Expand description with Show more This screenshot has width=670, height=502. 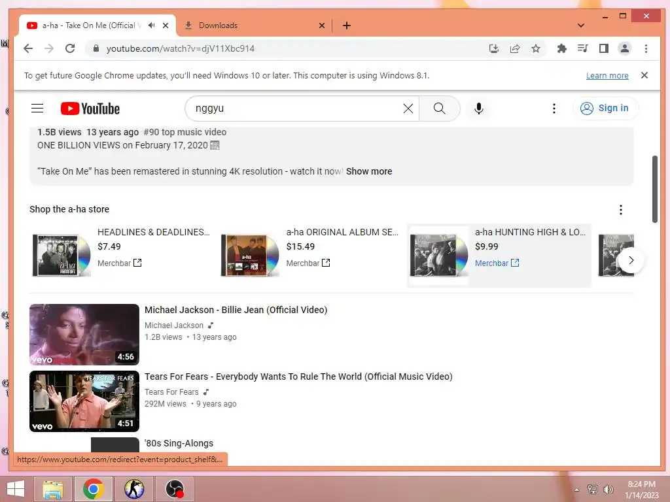(x=369, y=171)
